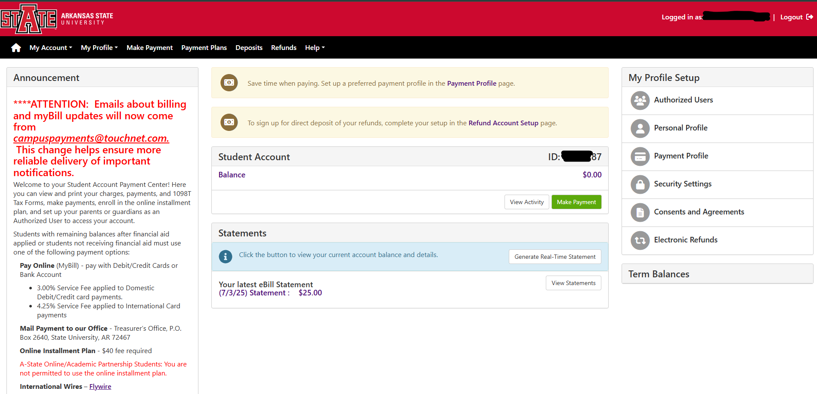This screenshot has height=394, width=817.
Task: Click the Consents and Agreements document icon
Action: tap(640, 212)
